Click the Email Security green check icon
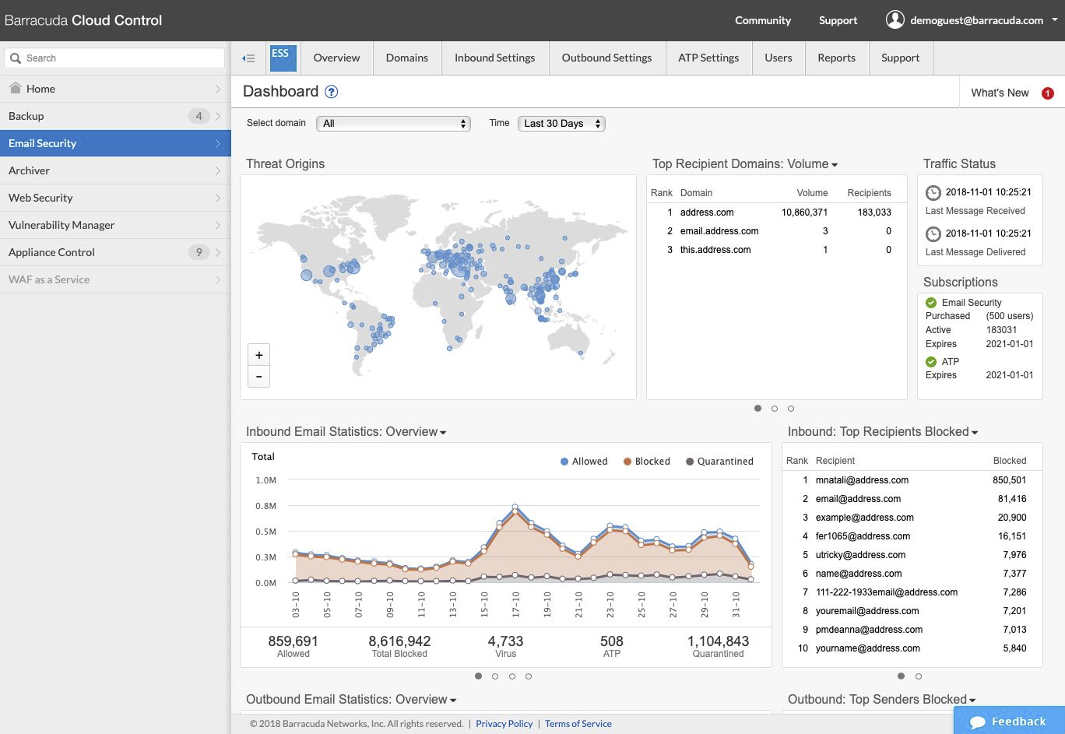Viewport: 1065px width, 734px height. 931,303
